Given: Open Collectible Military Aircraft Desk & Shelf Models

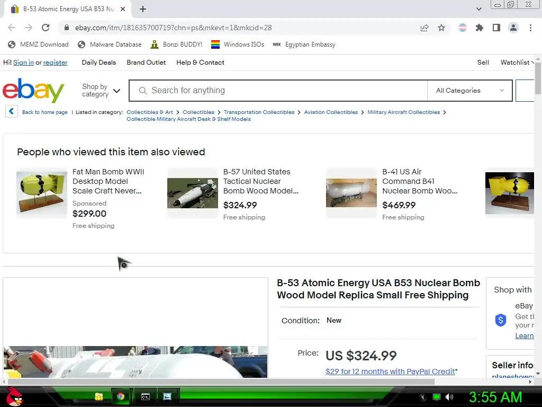Looking at the screenshot, I should point(188,119).
